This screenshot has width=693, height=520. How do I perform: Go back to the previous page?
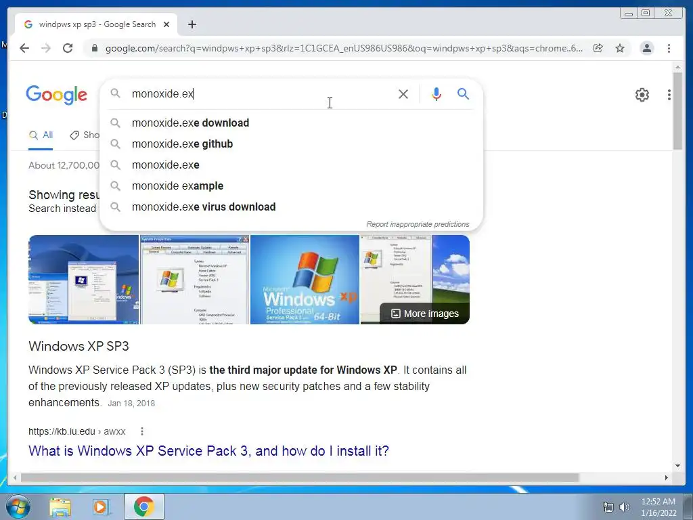[24, 48]
